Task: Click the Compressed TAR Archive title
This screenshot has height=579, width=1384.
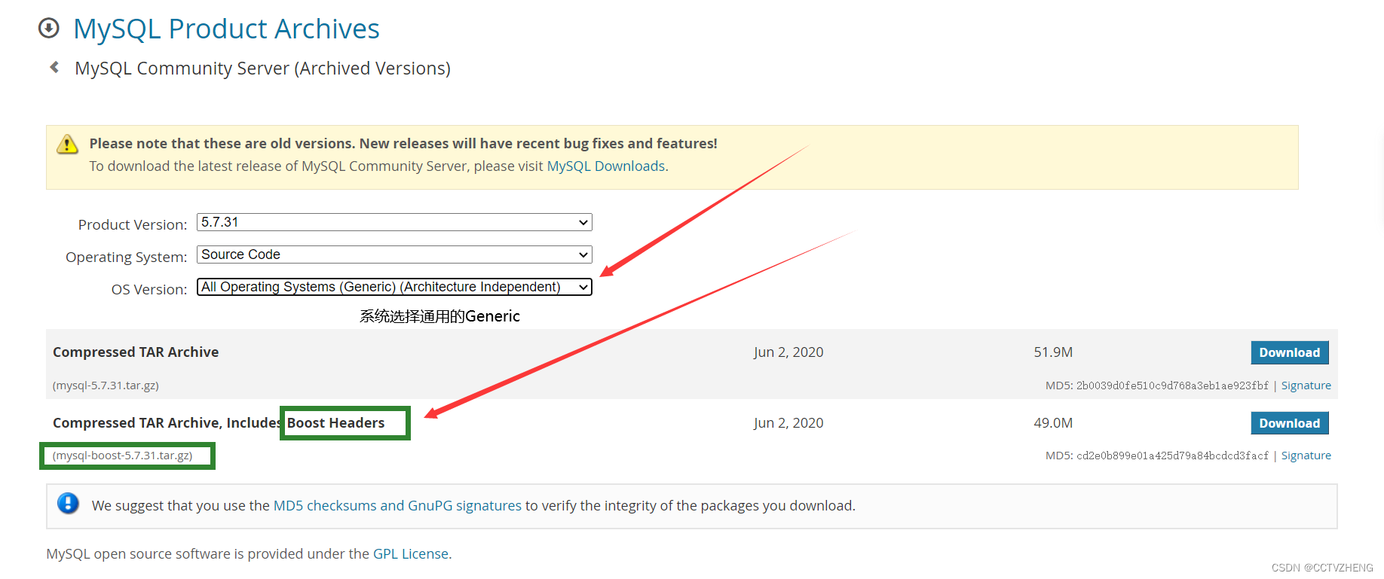Action: click(136, 352)
